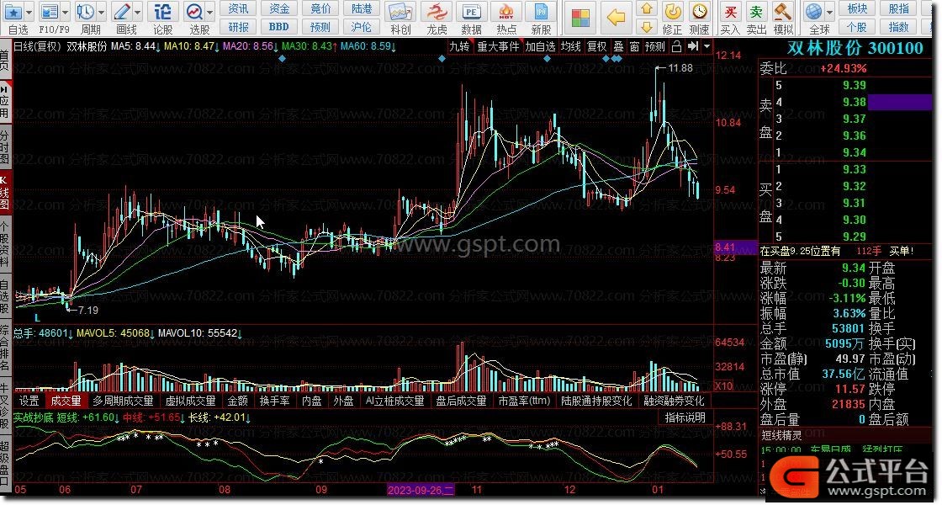Open the 科创 board icon
Viewport: 942px width, 505px height.
pyautogui.click(x=400, y=12)
